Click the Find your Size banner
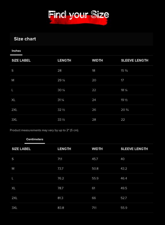 click(x=79, y=17)
